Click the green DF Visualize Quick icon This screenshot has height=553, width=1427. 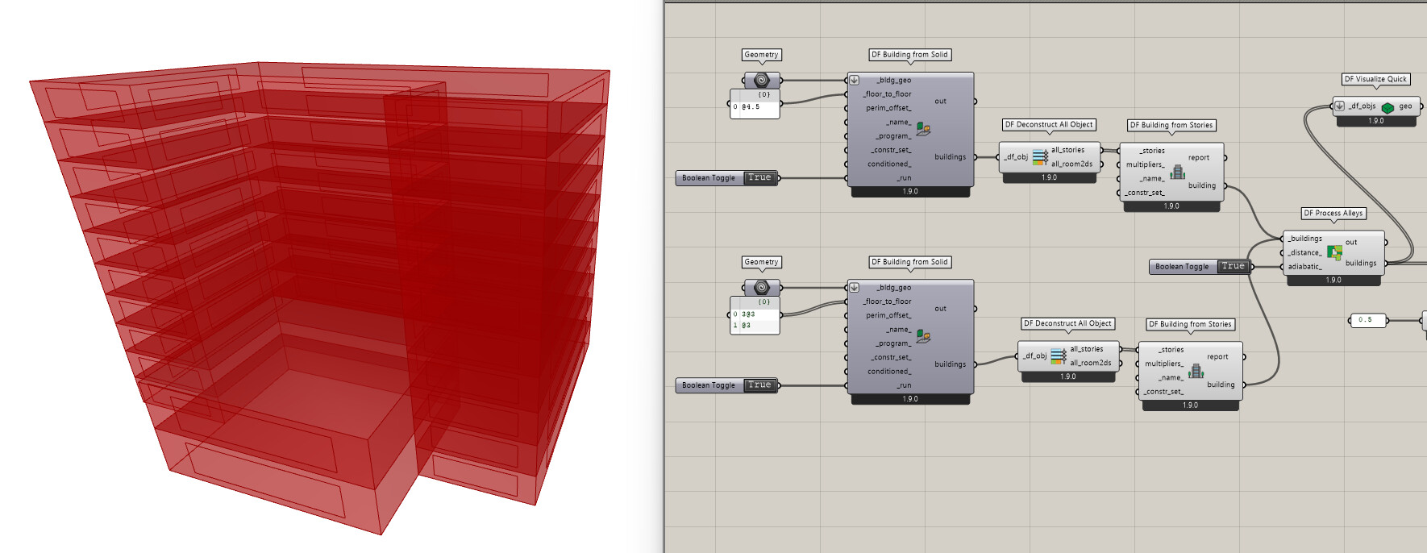(x=1387, y=107)
